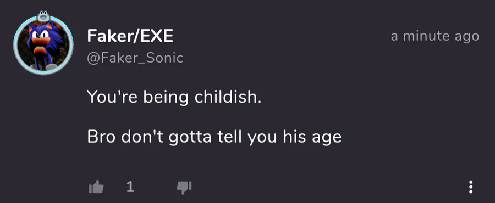
Task: Open the three-dot comment options menu
Action: tap(471, 187)
